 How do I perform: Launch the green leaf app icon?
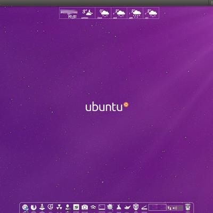click(x=76, y=207)
